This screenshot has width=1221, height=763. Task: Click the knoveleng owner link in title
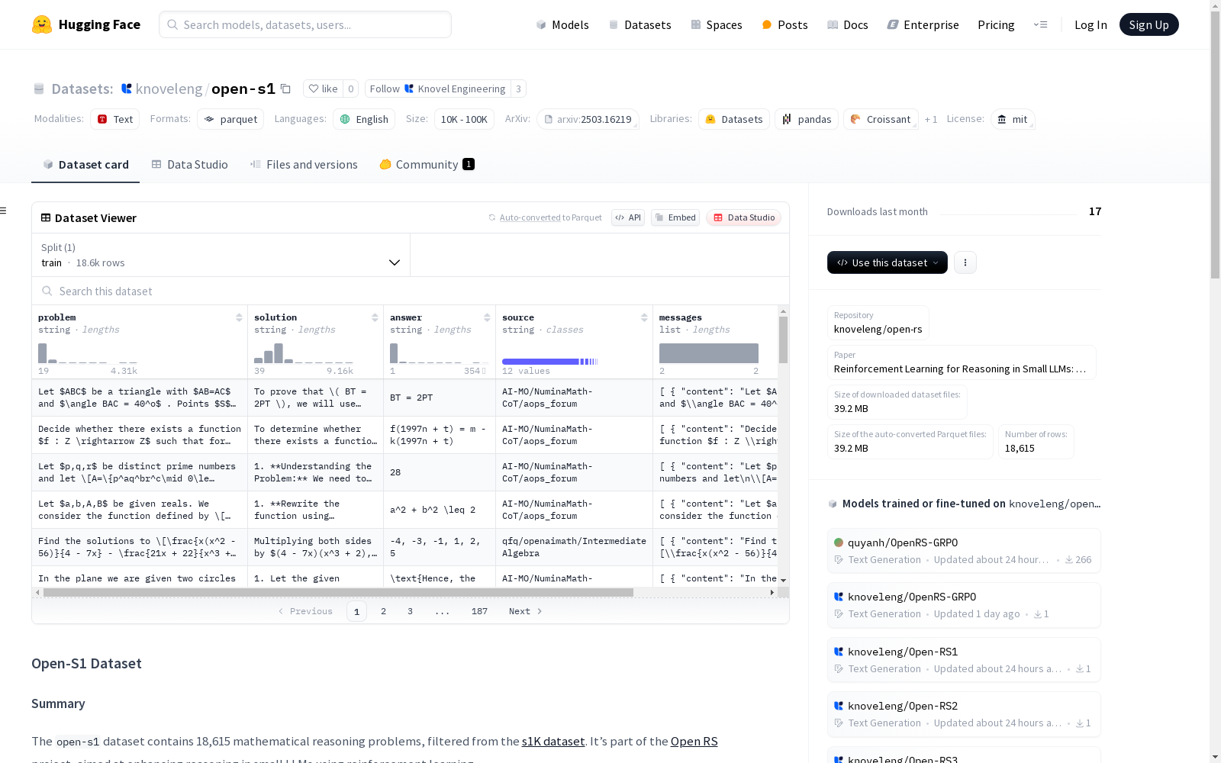click(x=169, y=89)
